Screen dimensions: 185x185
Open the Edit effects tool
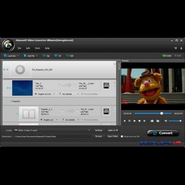pos(70,56)
